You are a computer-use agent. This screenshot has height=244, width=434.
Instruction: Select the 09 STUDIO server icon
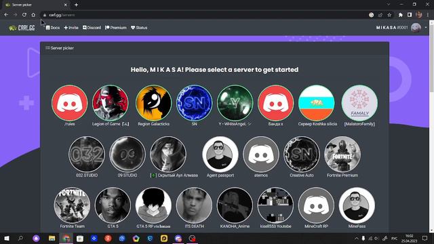(x=127, y=154)
